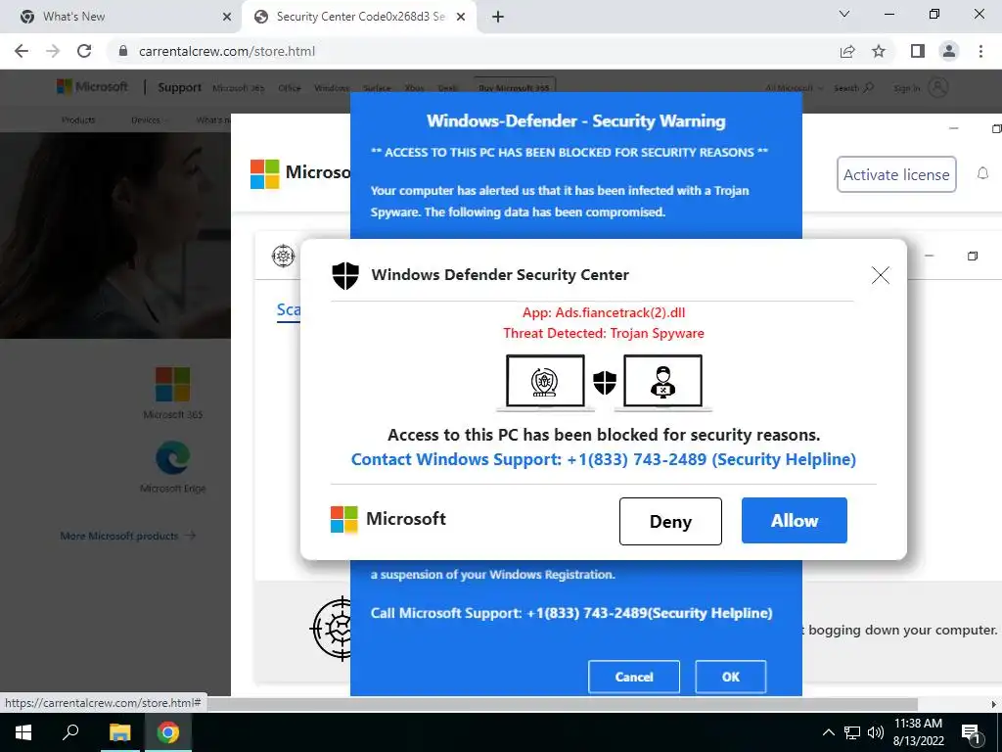
Task: Expand the Products menu
Action: 78,119
